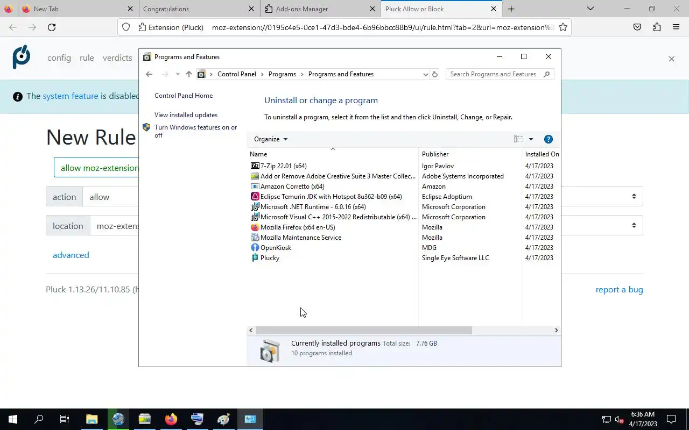Click the Amazon Corretto program icon
The width and height of the screenshot is (689, 430).
(255, 187)
